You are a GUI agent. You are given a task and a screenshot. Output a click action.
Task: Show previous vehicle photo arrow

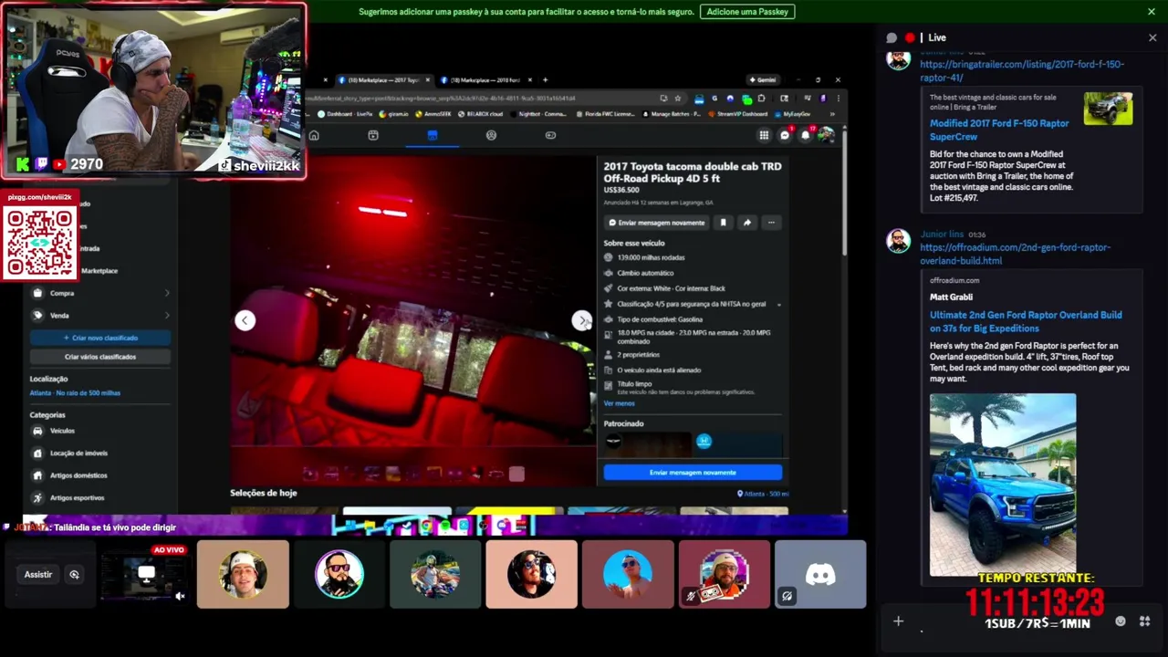[245, 320]
